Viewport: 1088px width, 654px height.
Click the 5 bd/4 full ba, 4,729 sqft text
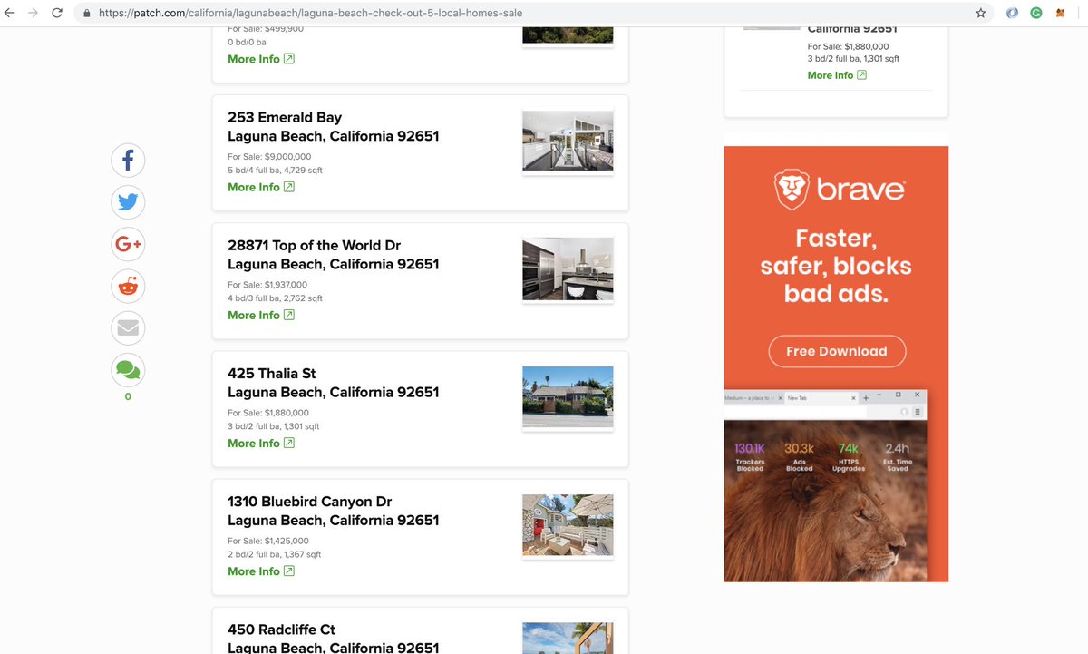coord(275,171)
